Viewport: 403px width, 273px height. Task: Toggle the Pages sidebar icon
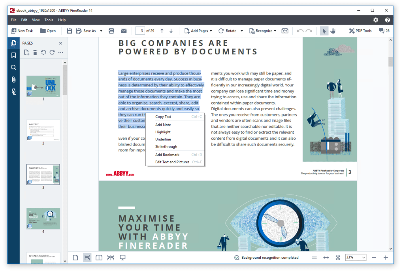tap(13, 43)
